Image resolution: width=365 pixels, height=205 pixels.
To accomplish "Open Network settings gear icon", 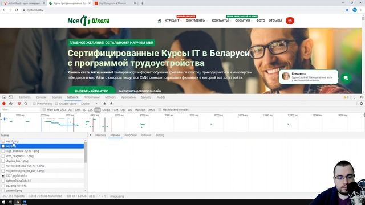I will coord(361,104).
